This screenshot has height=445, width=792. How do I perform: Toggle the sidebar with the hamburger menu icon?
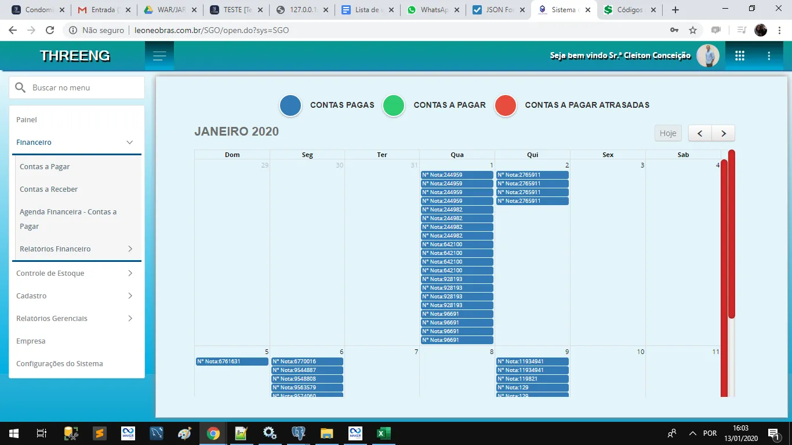tap(159, 56)
